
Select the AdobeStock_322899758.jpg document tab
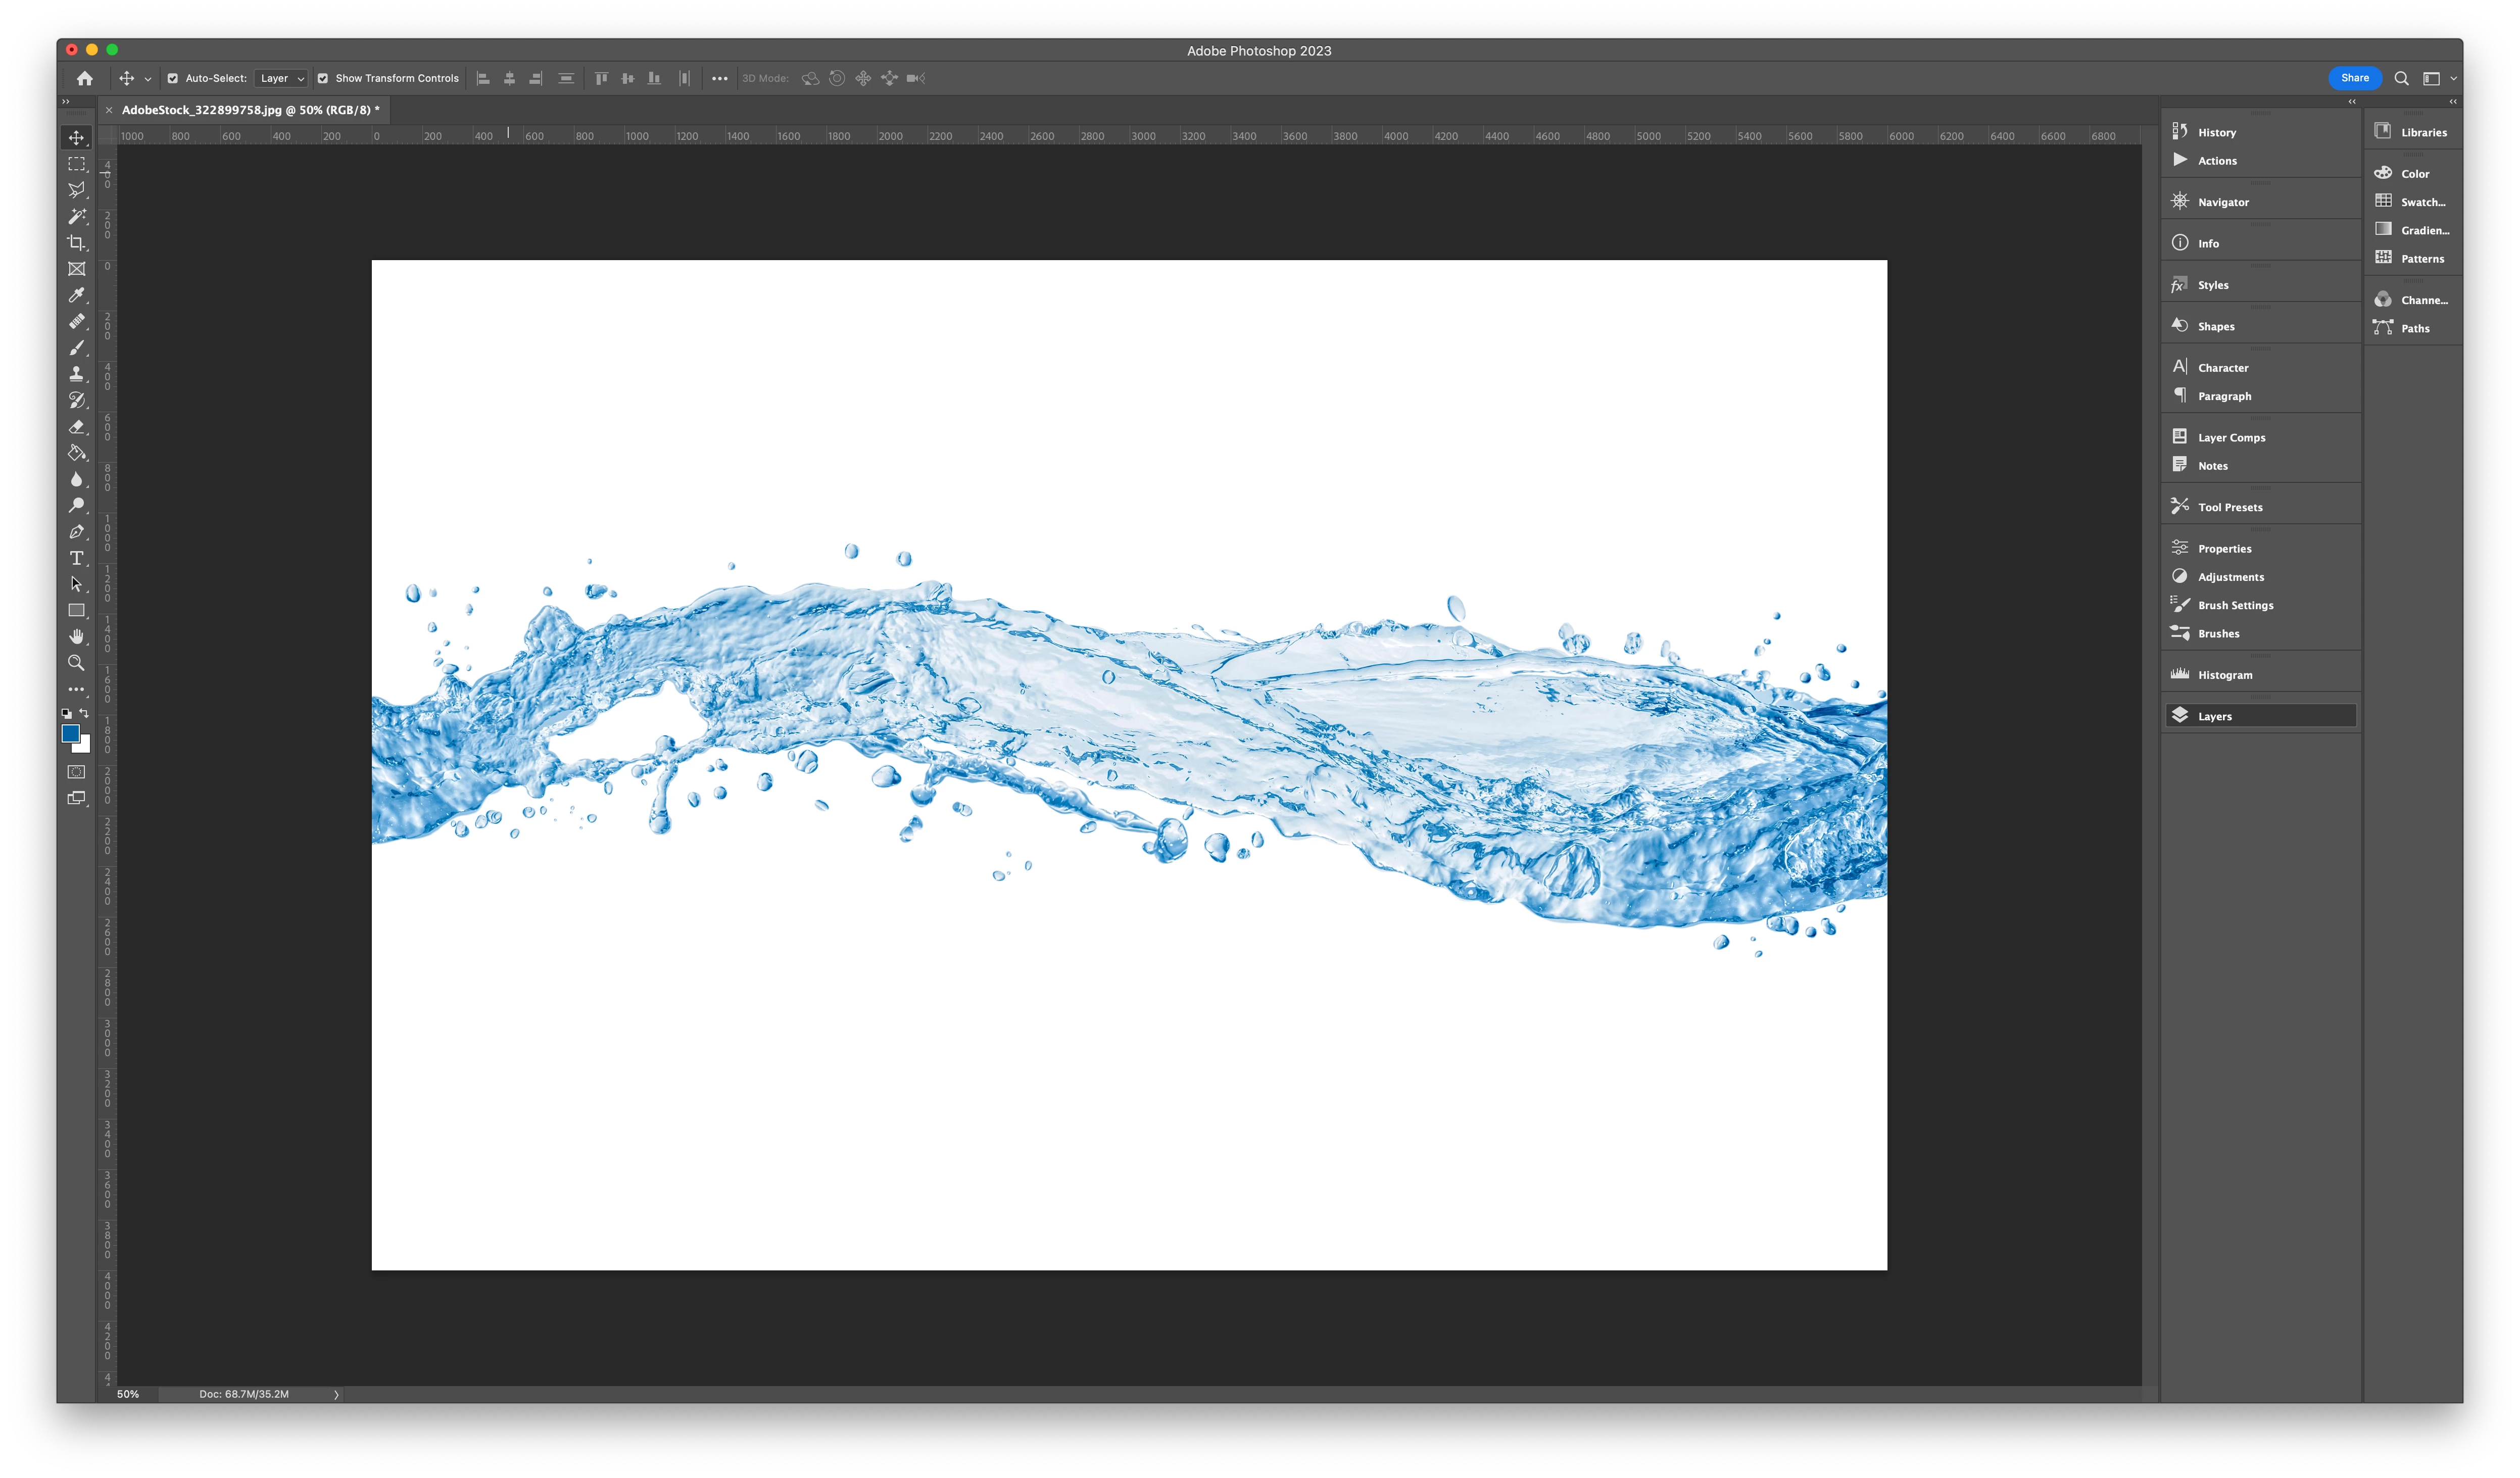[250, 110]
